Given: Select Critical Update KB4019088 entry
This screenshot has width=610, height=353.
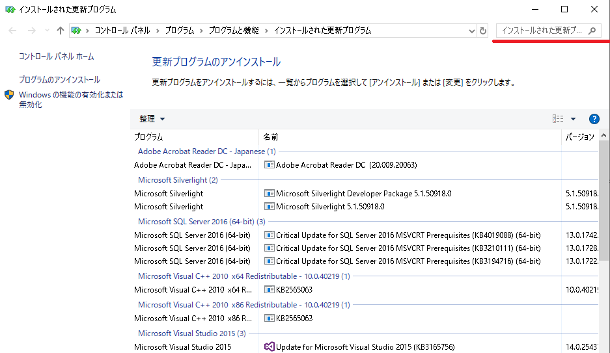Looking at the screenshot, I should [408, 235].
